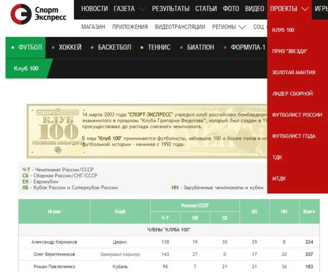Collapse the ПРОЕКТЫ dropdown chevron

pyautogui.click(x=305, y=9)
